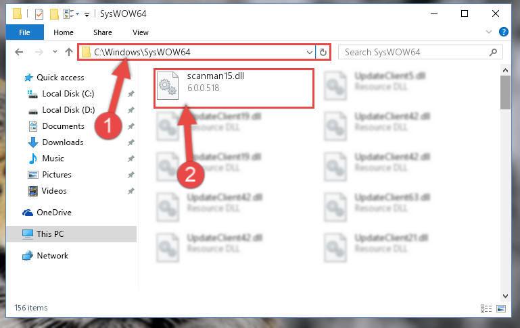The height and width of the screenshot is (328, 520).
Task: Select the scanman15.dll file
Action: tap(234, 86)
